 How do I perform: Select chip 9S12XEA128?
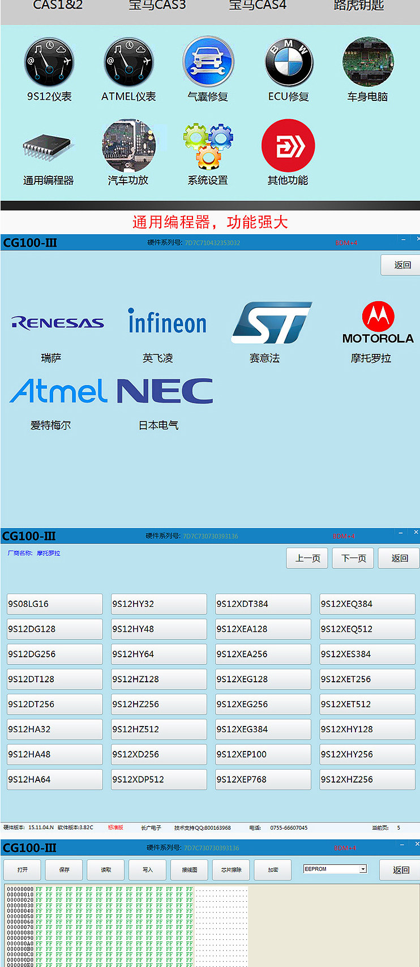tap(263, 629)
